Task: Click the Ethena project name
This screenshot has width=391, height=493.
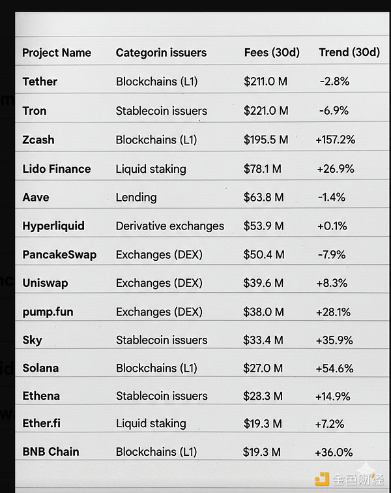Action: click(41, 396)
